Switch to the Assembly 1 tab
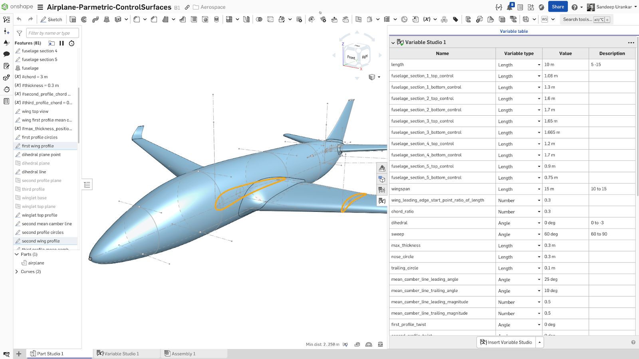Image resolution: width=639 pixels, height=359 pixels. coord(184,353)
